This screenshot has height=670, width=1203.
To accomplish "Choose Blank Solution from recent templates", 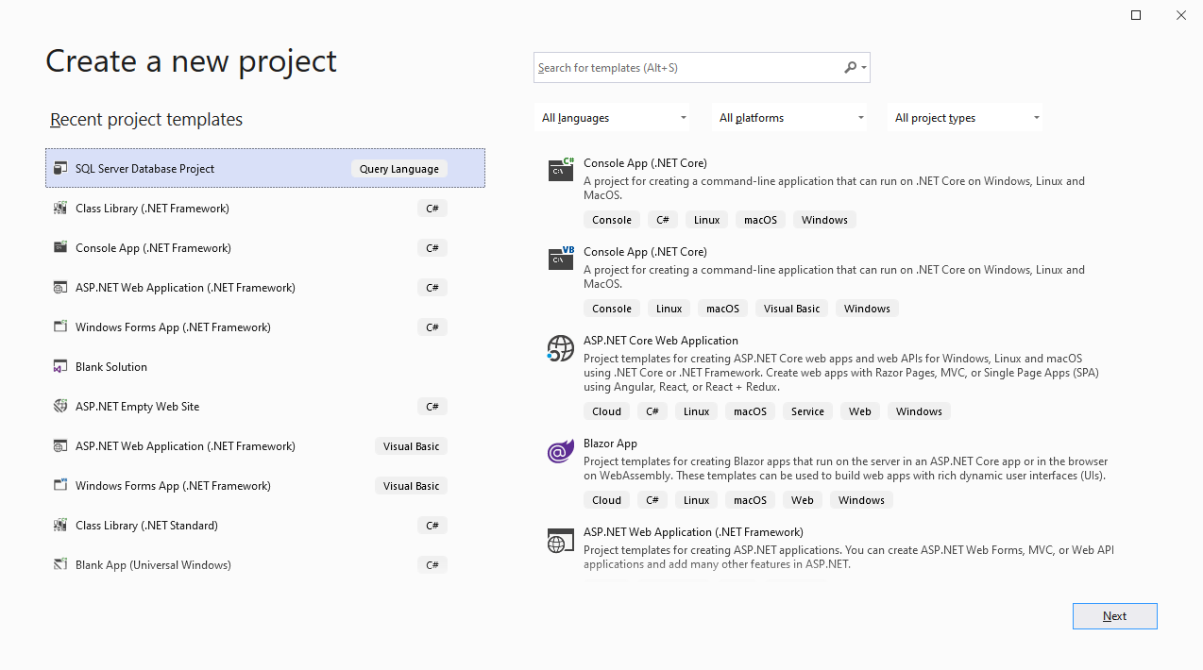I will pyautogui.click(x=265, y=367).
